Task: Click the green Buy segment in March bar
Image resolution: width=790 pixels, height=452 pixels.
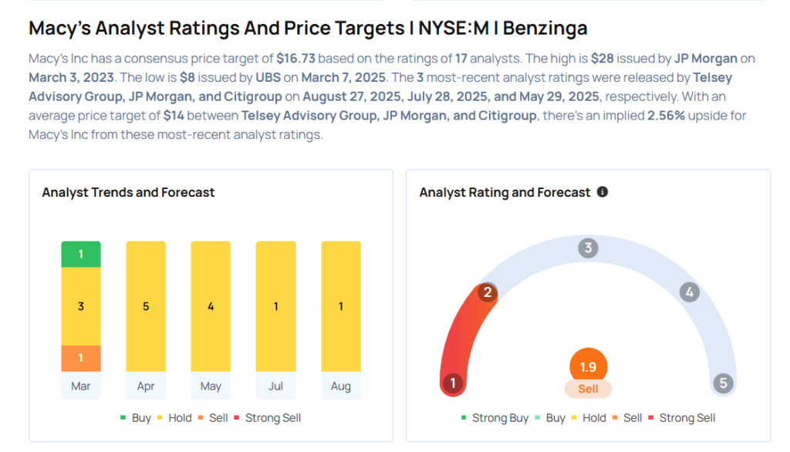Action: click(x=81, y=254)
